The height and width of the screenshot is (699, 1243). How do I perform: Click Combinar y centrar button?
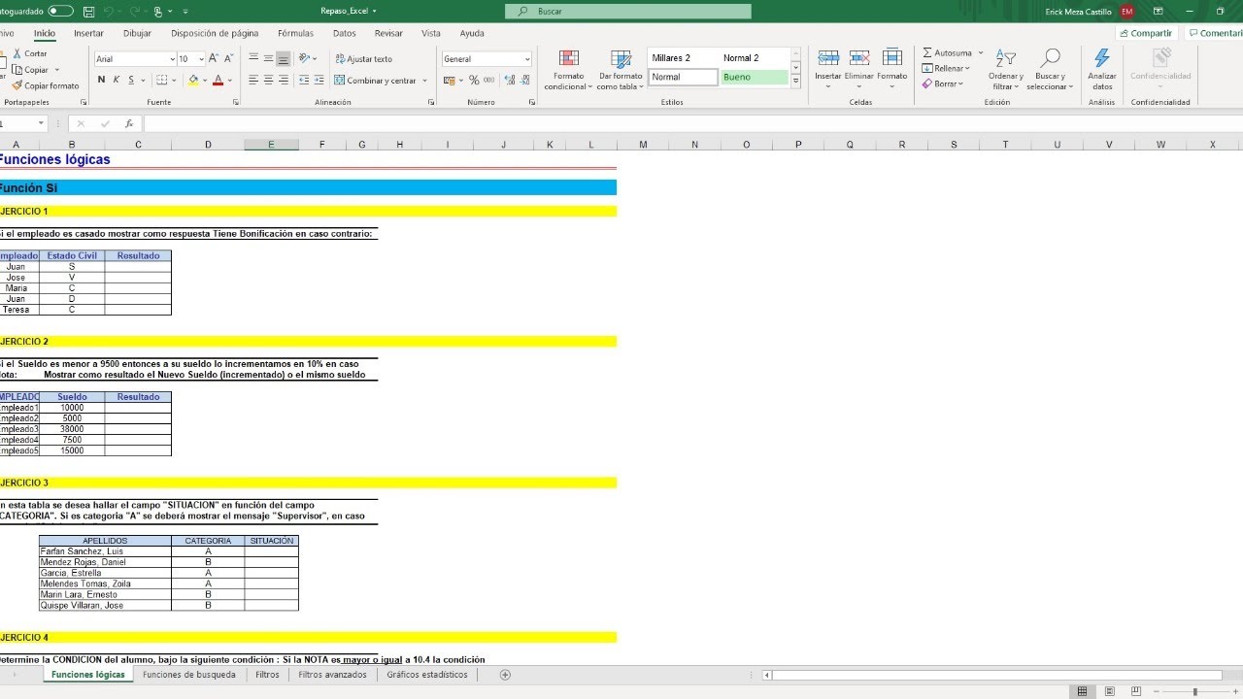pos(376,81)
